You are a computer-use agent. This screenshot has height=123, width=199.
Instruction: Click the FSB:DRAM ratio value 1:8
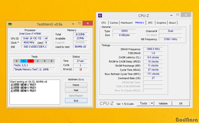pyautogui.click(x=153, y=53)
